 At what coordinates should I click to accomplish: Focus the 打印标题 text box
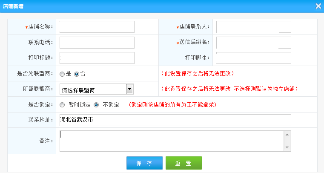point(97,58)
